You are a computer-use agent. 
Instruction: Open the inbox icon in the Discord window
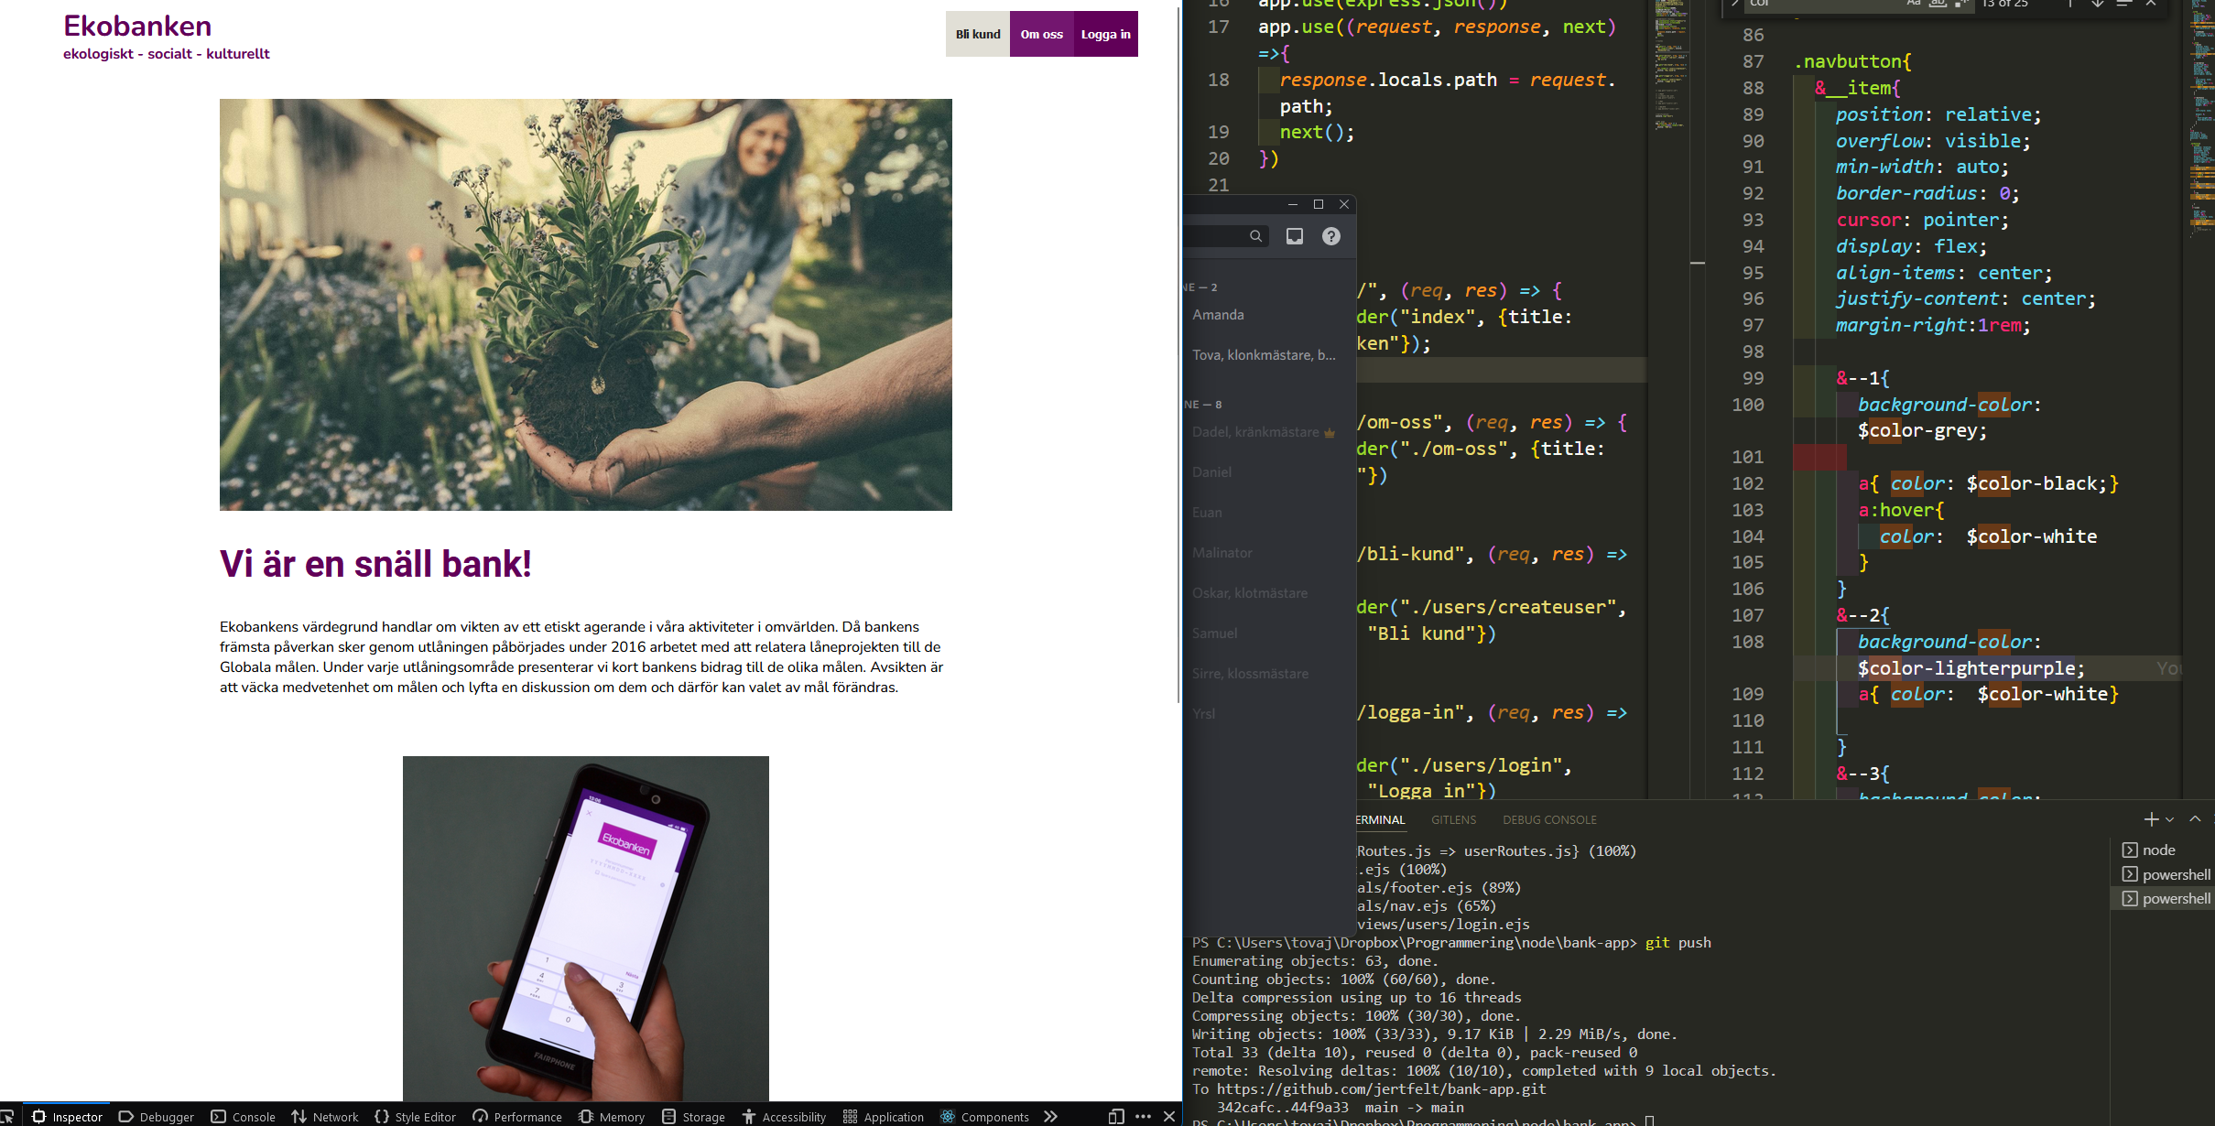[1294, 235]
